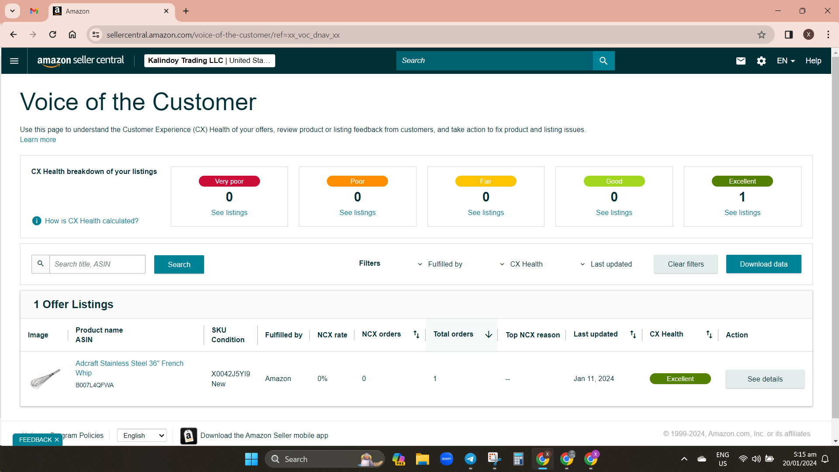This screenshot has width=839, height=472.
Task: See listings under Excellent
Action: [742, 213]
